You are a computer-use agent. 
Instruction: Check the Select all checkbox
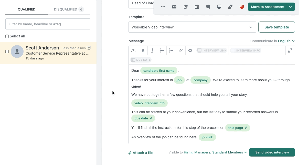(x=7, y=36)
